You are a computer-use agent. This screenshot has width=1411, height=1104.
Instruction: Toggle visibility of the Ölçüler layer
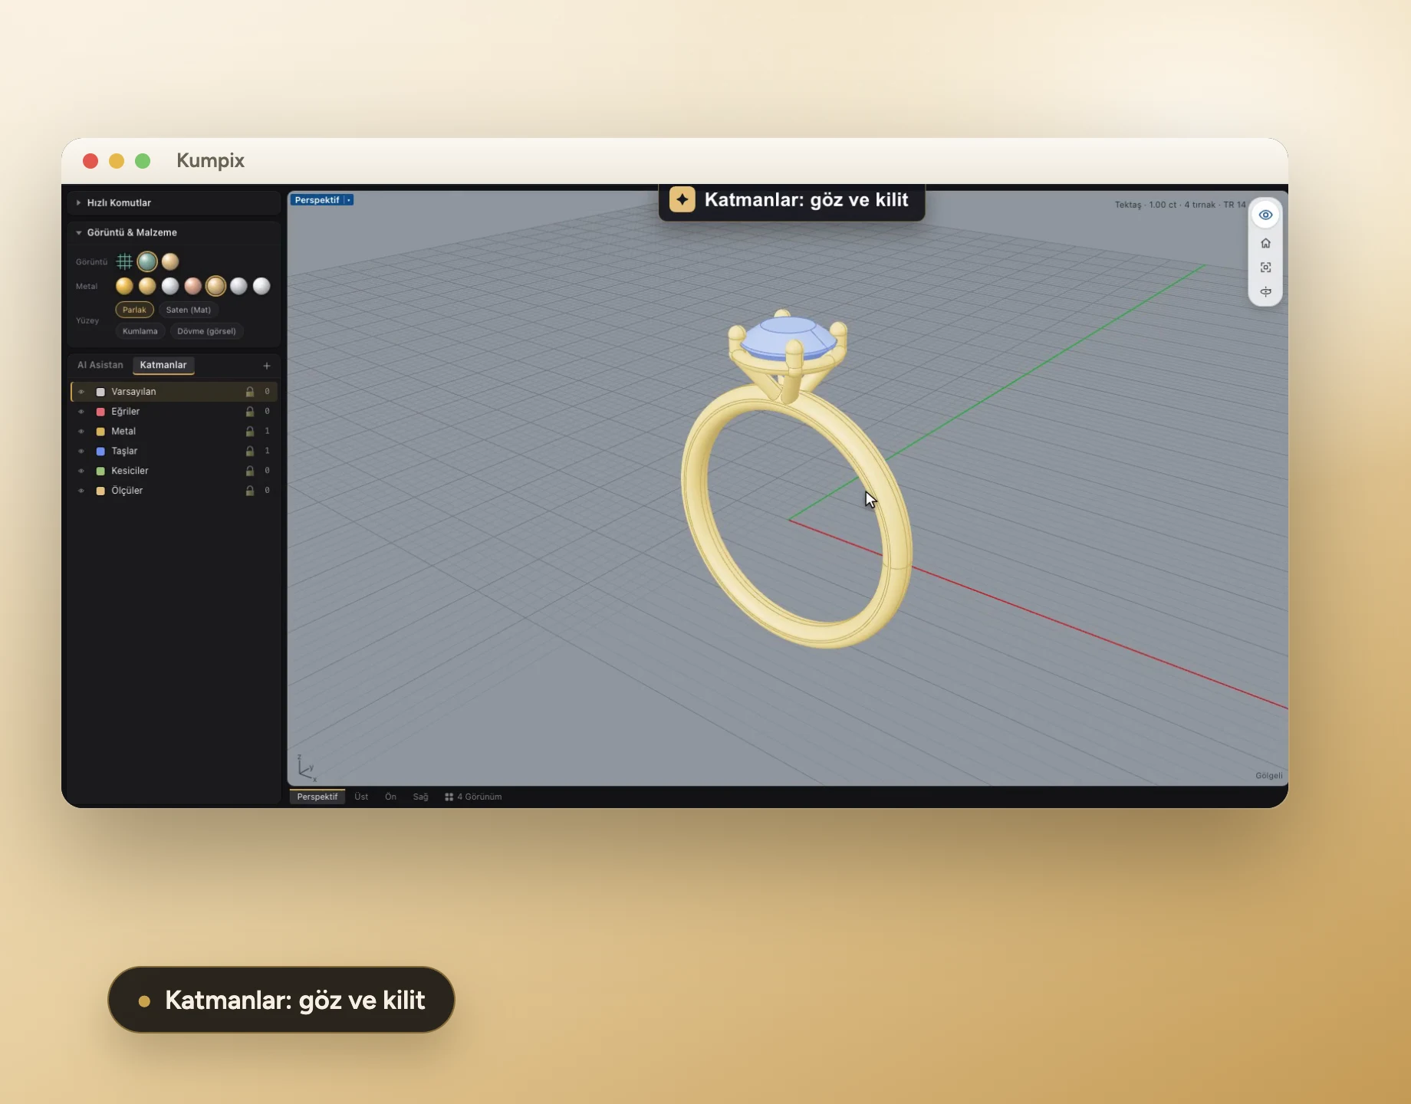[x=81, y=491]
